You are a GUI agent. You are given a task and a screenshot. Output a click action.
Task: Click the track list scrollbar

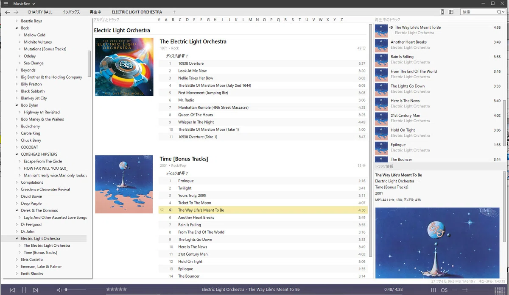click(370, 140)
